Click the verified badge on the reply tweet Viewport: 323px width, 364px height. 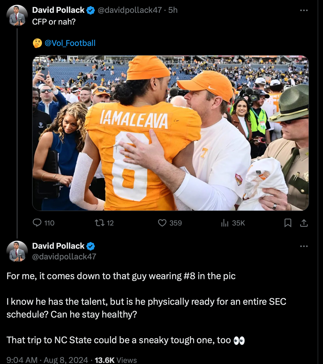(91, 246)
